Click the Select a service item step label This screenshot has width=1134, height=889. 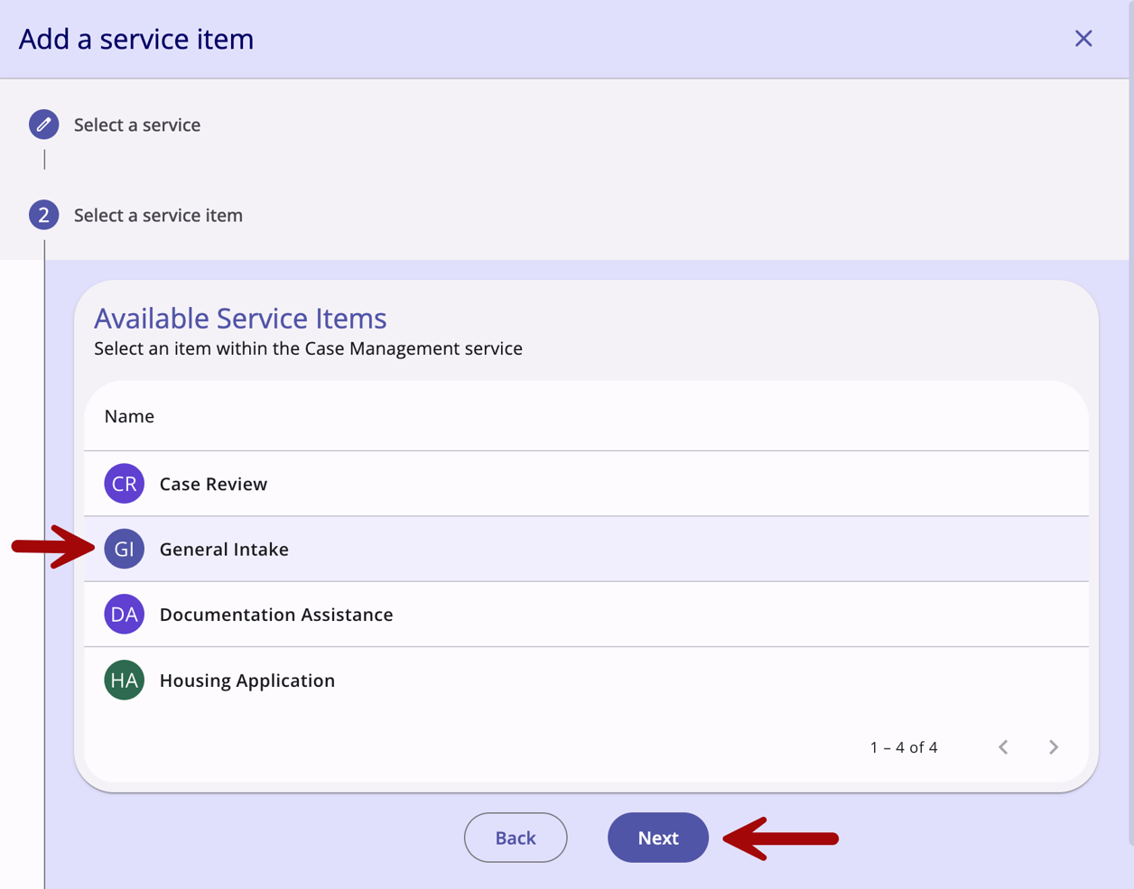pos(158,215)
